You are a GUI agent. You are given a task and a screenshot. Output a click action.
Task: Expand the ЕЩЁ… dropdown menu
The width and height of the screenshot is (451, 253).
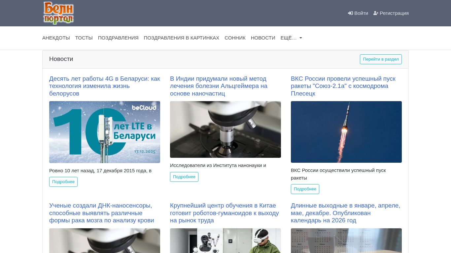tap(291, 38)
